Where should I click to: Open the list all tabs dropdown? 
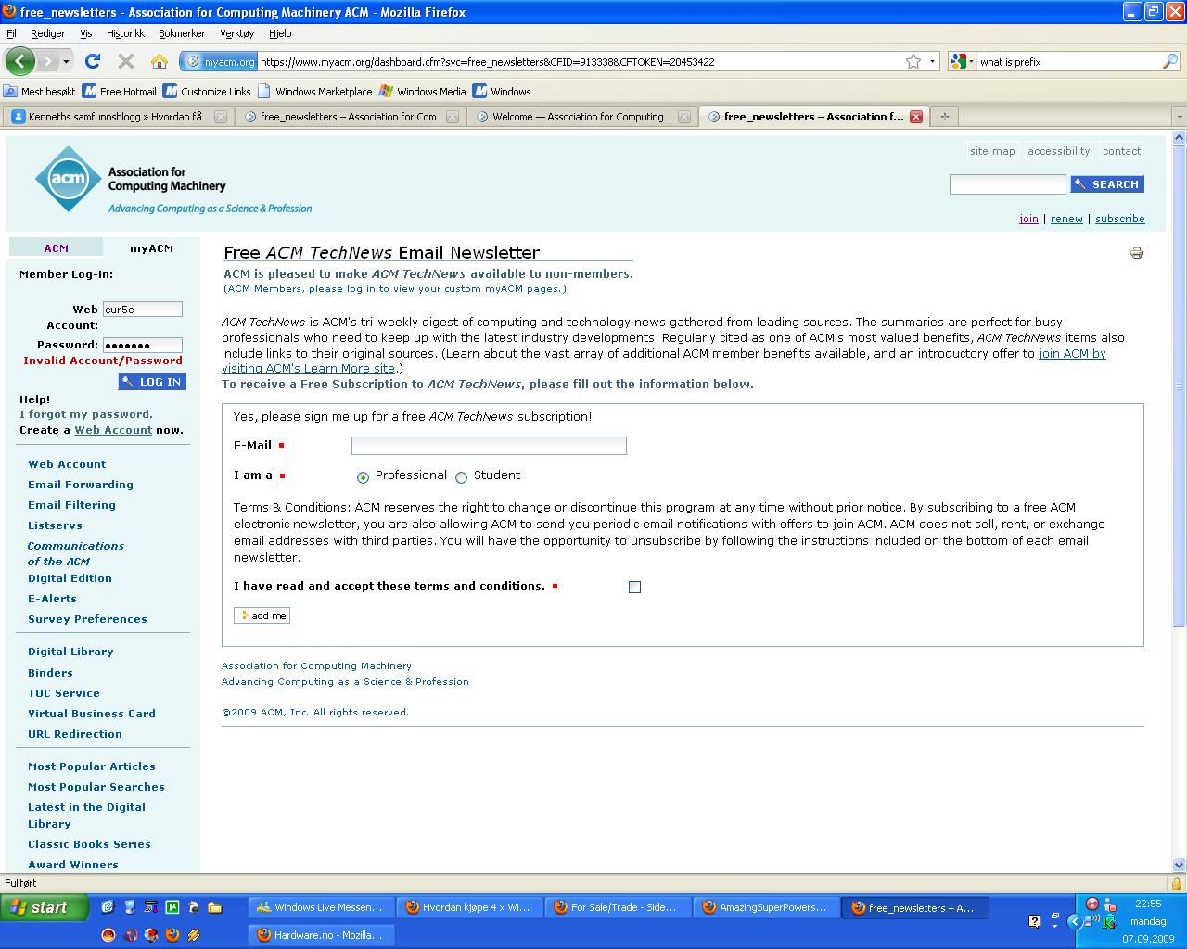click(1180, 117)
